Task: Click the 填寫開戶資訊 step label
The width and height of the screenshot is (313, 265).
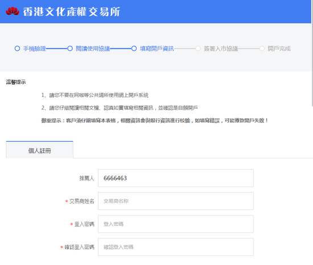Action: [157, 48]
